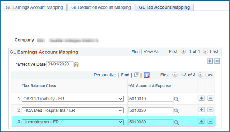The image size is (230, 132).
Task: Look up GL account for FICA Med Hospital row
Action: point(176,111)
